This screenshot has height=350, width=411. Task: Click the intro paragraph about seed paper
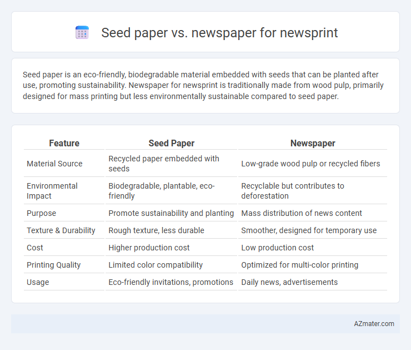203,85
